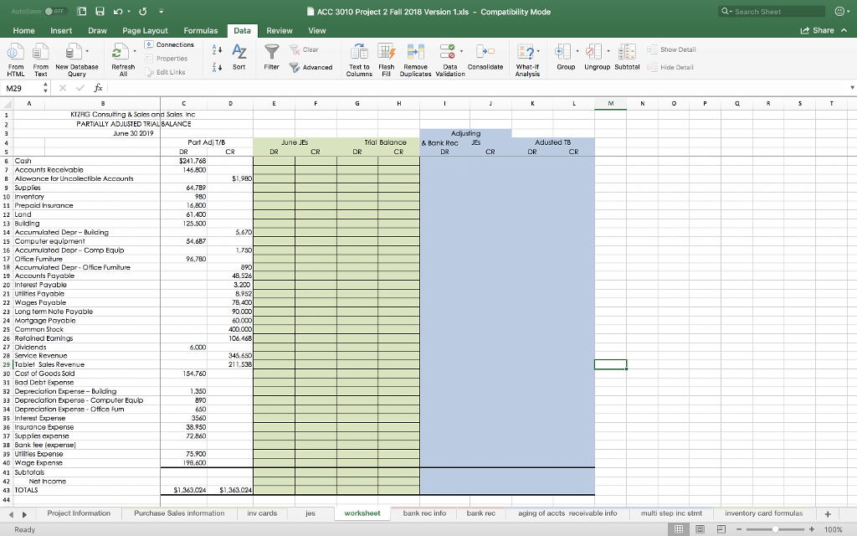This screenshot has width=857, height=536.
Task: Go to next sheet tab arrow
Action: (24, 514)
